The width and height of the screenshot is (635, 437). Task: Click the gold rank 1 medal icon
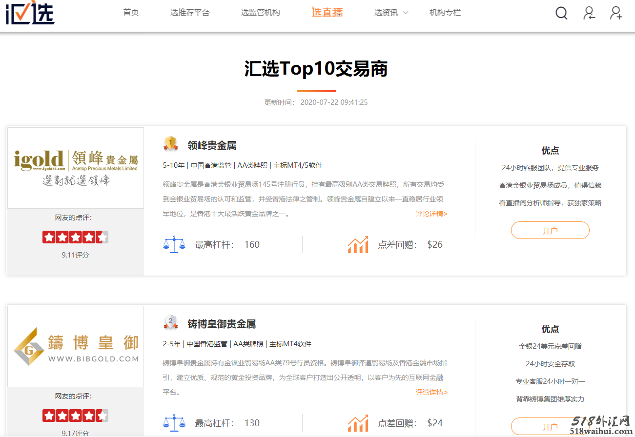coord(170,143)
